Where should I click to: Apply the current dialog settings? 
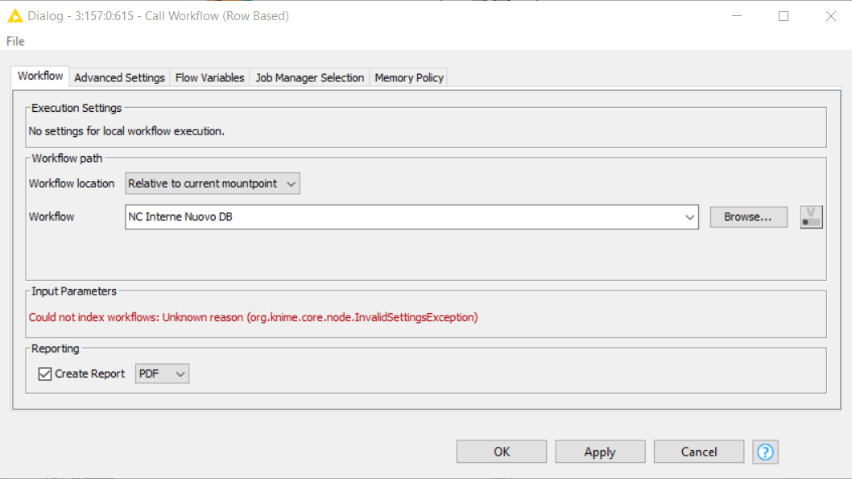click(599, 452)
